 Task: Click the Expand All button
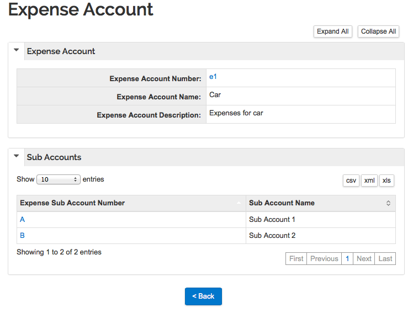coord(332,31)
